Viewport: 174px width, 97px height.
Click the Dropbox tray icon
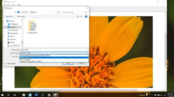point(155,95)
